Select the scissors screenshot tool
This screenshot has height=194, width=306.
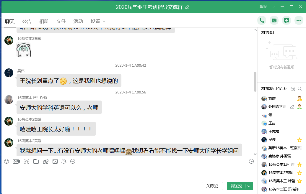(x=27, y=161)
